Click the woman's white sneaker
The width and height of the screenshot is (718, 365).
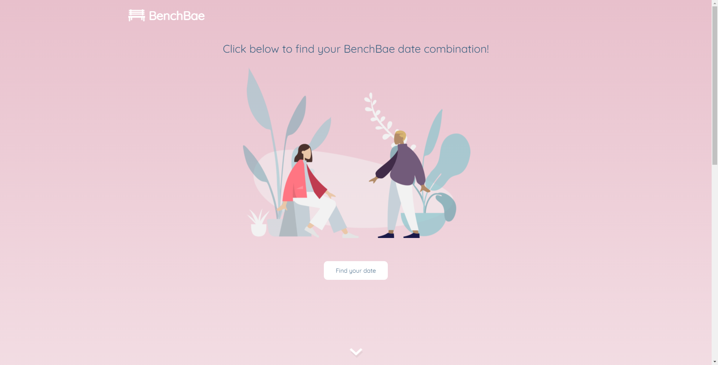(350, 235)
